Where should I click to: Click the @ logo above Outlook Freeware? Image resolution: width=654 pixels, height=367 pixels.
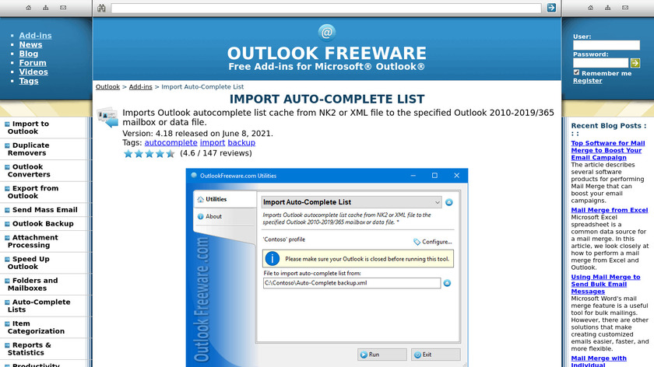pyautogui.click(x=326, y=33)
